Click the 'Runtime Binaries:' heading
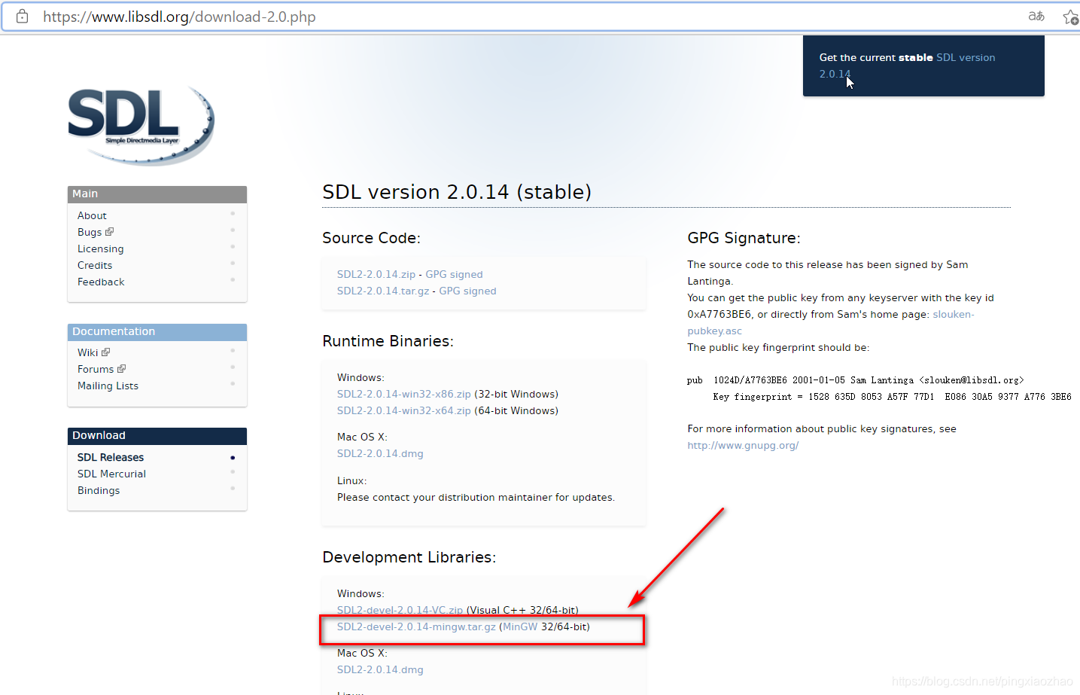 [x=388, y=341]
